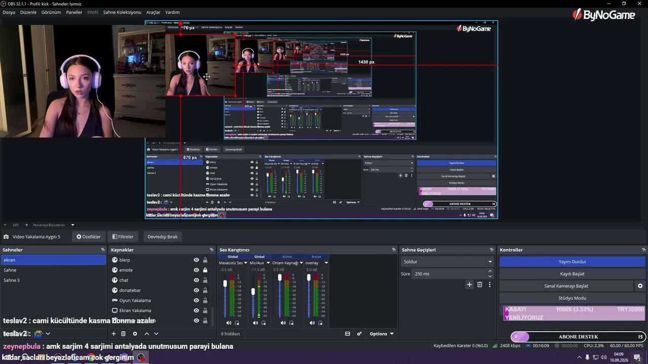Open the Paneller menu

pos(74,12)
